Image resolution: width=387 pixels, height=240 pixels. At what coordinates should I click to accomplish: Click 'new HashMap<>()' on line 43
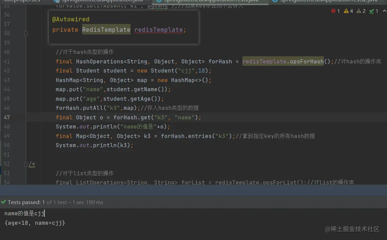[x=183, y=80]
